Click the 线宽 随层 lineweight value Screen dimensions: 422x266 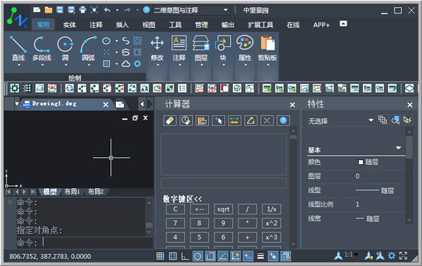tap(367, 219)
